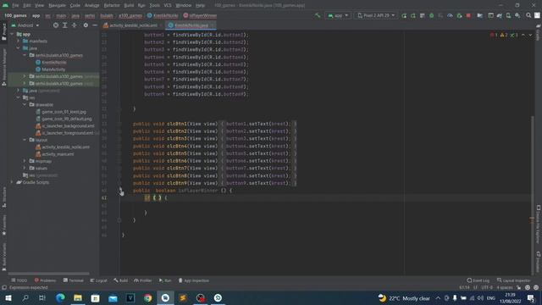Open the Profiler tool window
Viewport: 542px width, 305px height.
click(143, 280)
